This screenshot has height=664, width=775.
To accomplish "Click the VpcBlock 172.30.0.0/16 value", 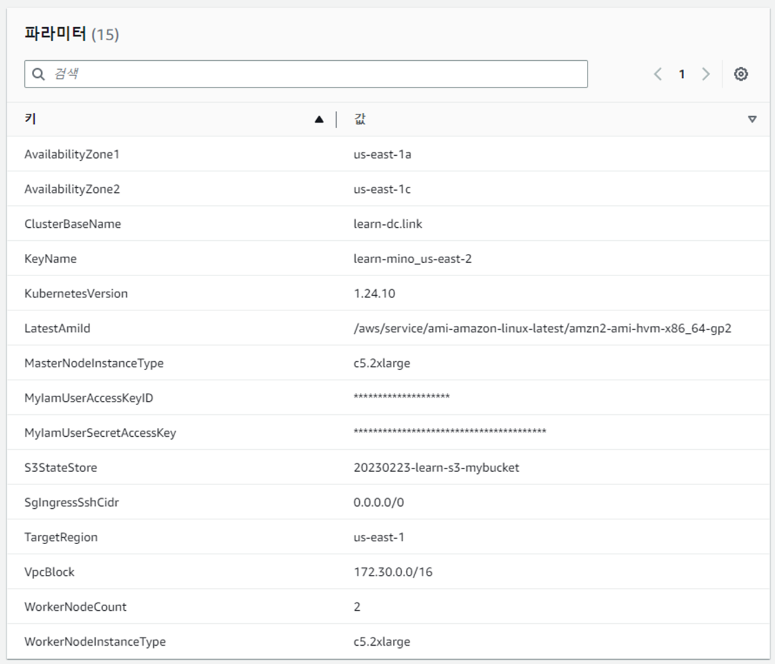I will coord(393,572).
